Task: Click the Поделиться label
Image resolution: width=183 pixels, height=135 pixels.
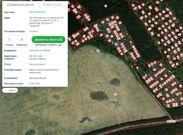Action: pyautogui.click(x=22, y=45)
